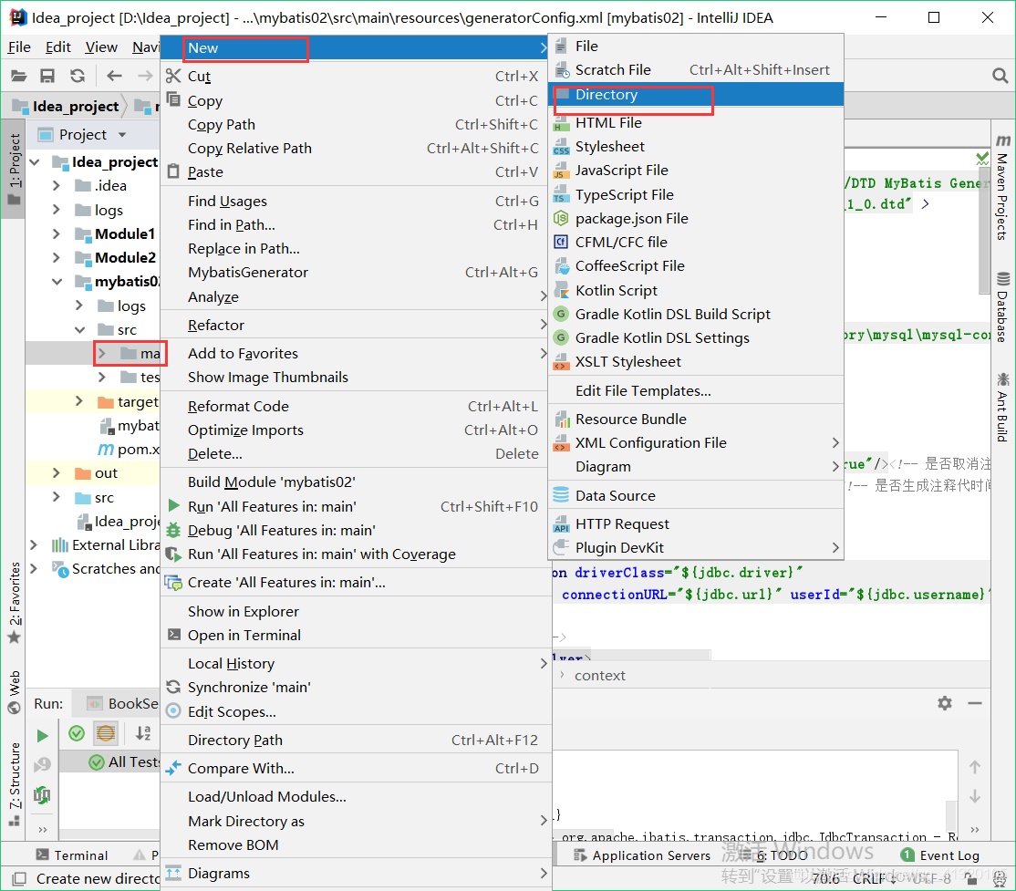This screenshot has height=891, width=1016.
Task: Choose MybatisGenerator from the context menu
Action: pyautogui.click(x=355, y=272)
